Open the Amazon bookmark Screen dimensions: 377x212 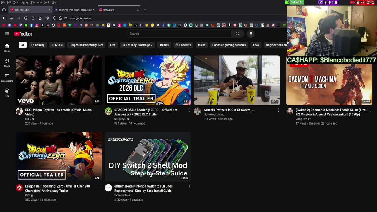(x=108, y=25)
